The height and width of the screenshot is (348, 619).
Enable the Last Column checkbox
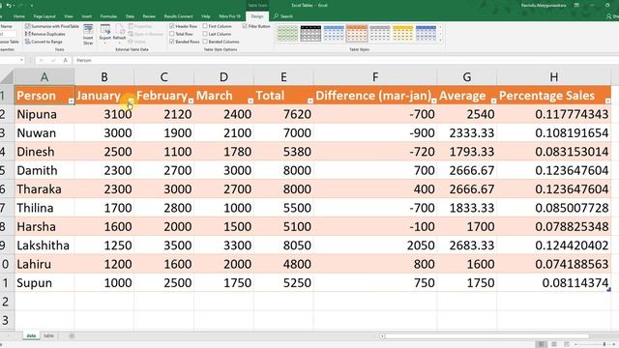[205, 34]
